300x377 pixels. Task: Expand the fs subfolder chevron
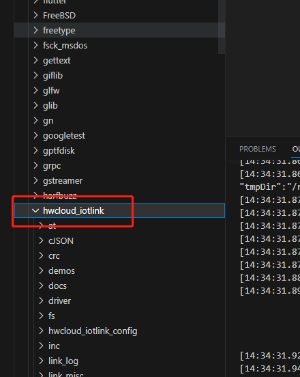coord(42,316)
